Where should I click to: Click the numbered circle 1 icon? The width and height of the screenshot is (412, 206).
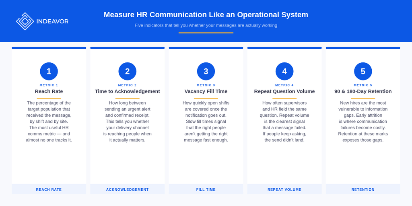[49, 71]
